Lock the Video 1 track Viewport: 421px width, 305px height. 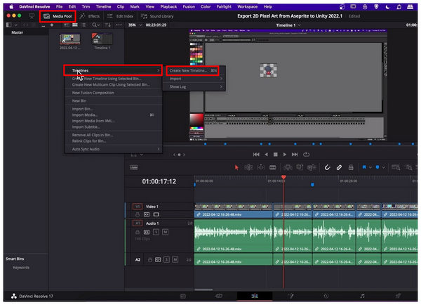pyautogui.click(x=138, y=214)
